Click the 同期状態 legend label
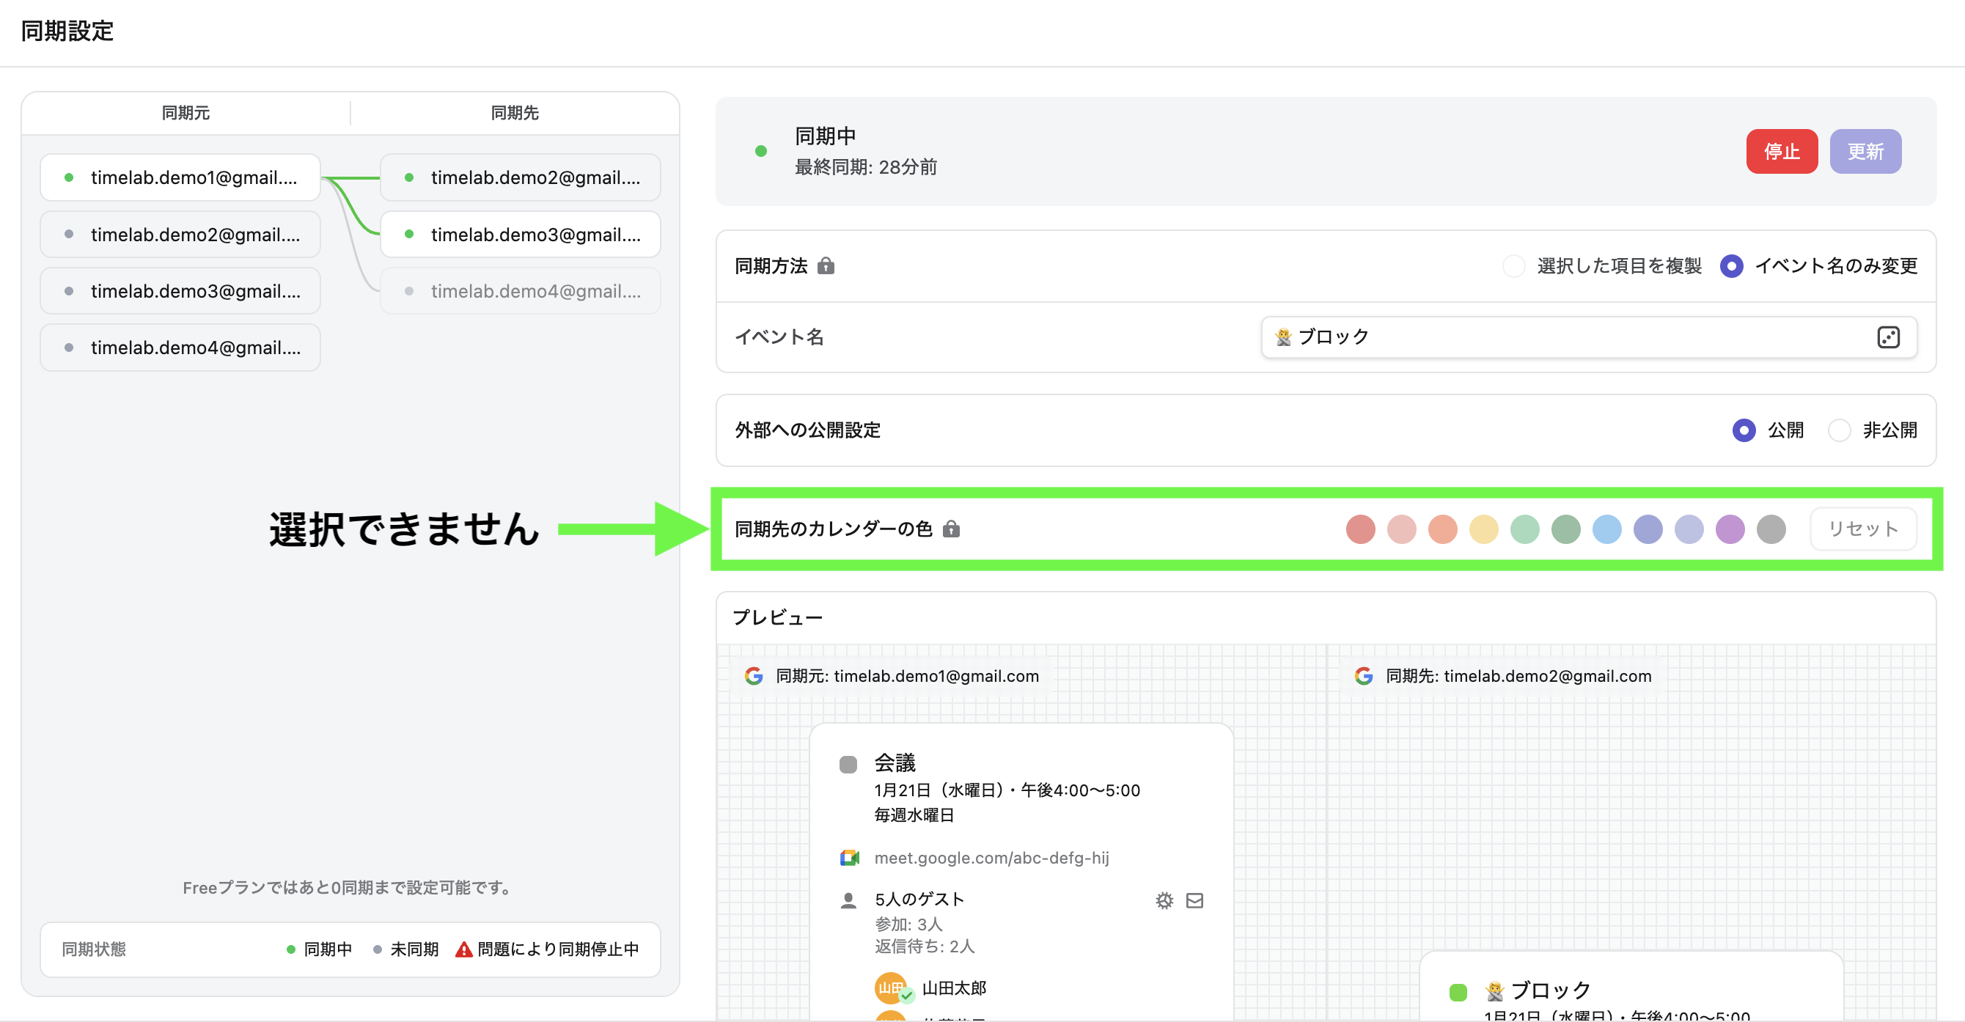Screen dimensions: 1965x1022 94,949
